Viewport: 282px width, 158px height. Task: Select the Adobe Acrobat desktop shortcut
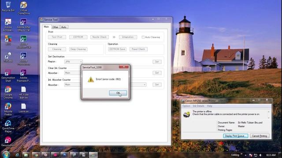point(8,25)
